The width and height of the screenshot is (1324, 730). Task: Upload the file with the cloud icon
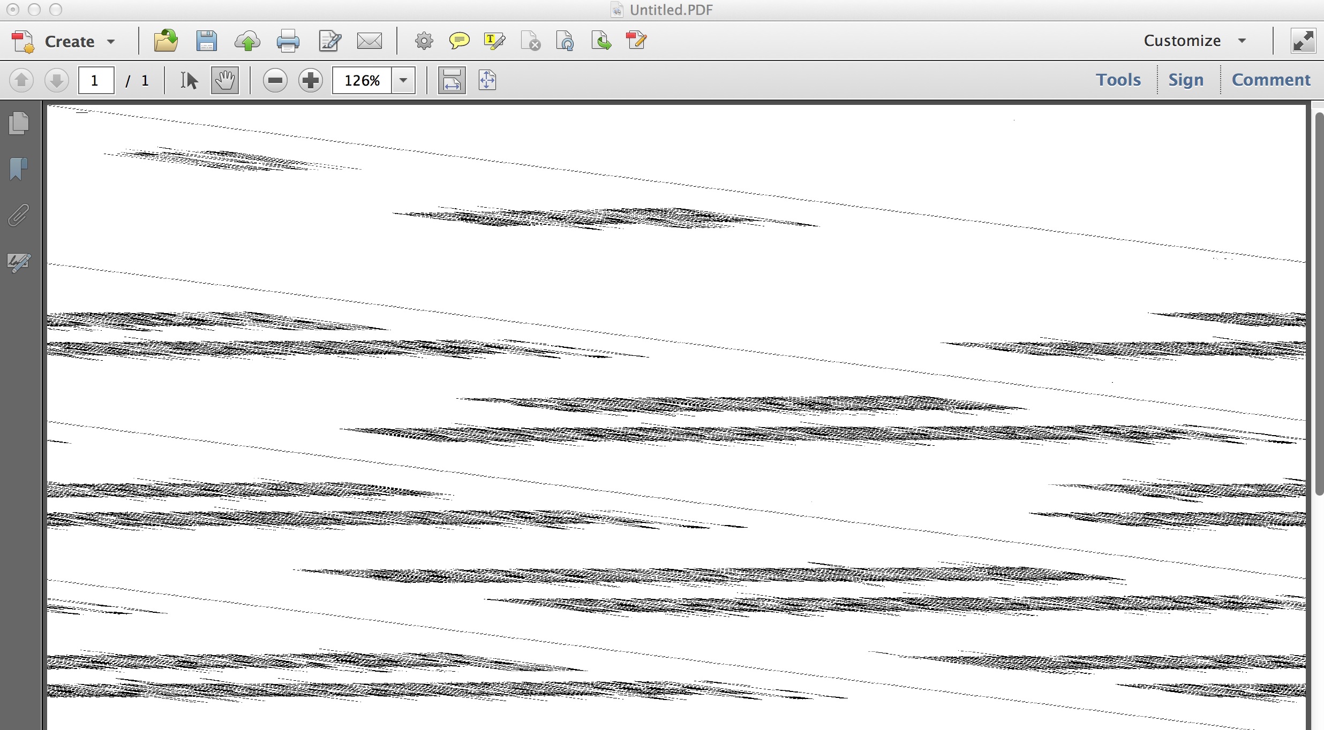coord(247,41)
